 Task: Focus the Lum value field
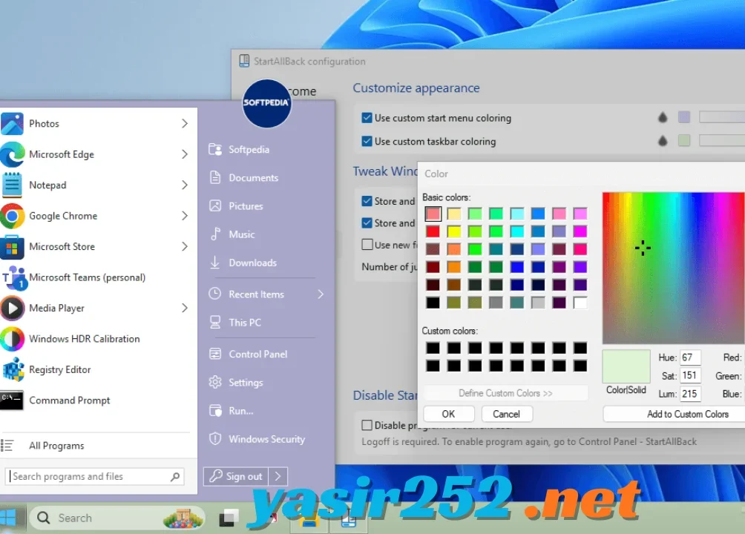pyautogui.click(x=690, y=394)
